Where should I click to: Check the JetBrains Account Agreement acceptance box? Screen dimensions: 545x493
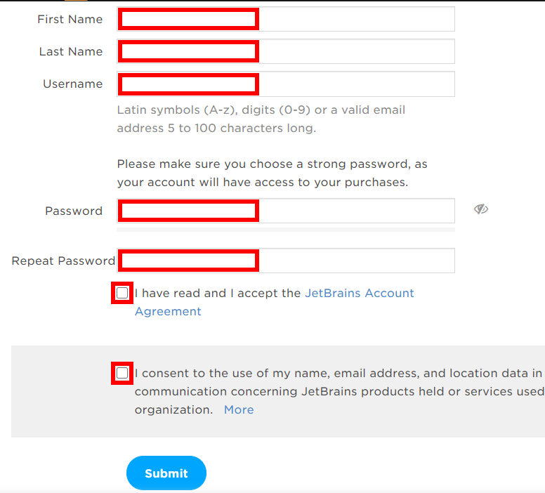pos(122,293)
